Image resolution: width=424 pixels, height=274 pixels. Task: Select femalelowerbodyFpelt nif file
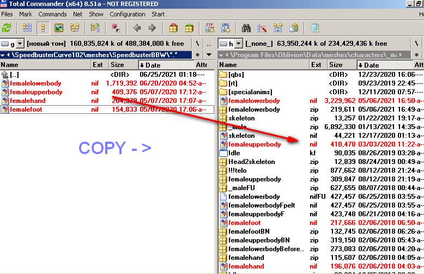pyautogui.click(x=321, y=205)
